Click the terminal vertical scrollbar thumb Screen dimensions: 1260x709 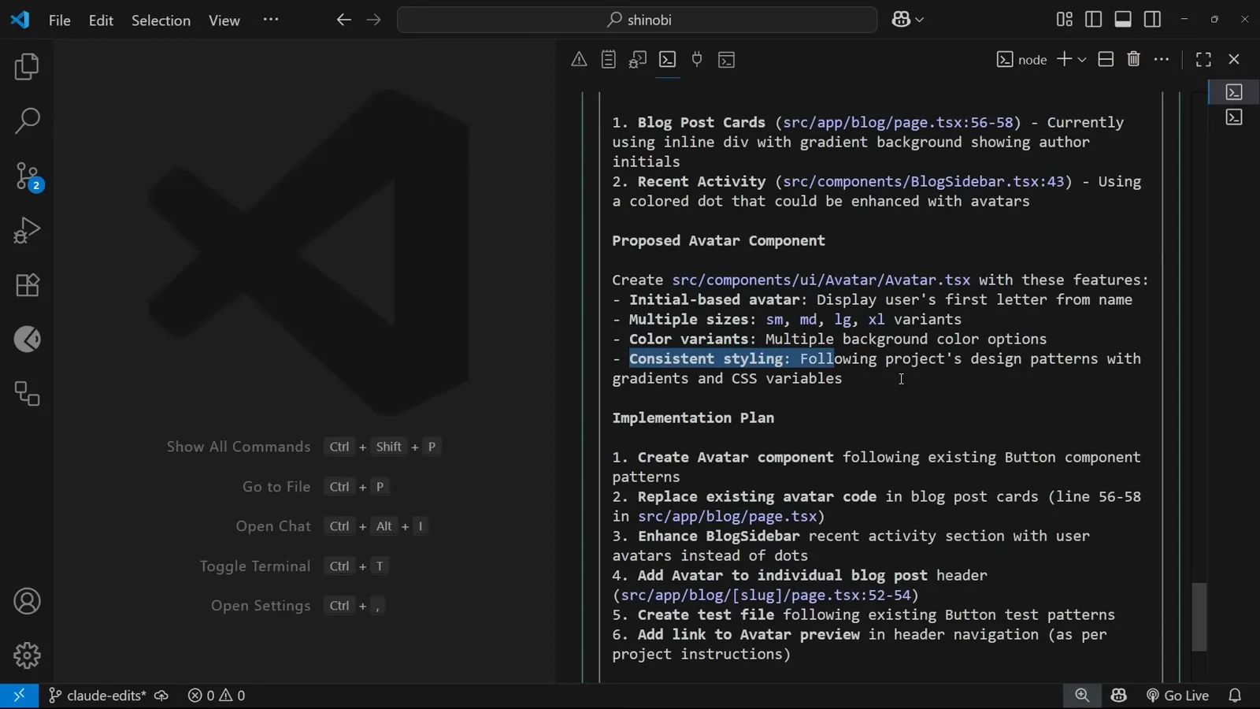tap(1199, 617)
